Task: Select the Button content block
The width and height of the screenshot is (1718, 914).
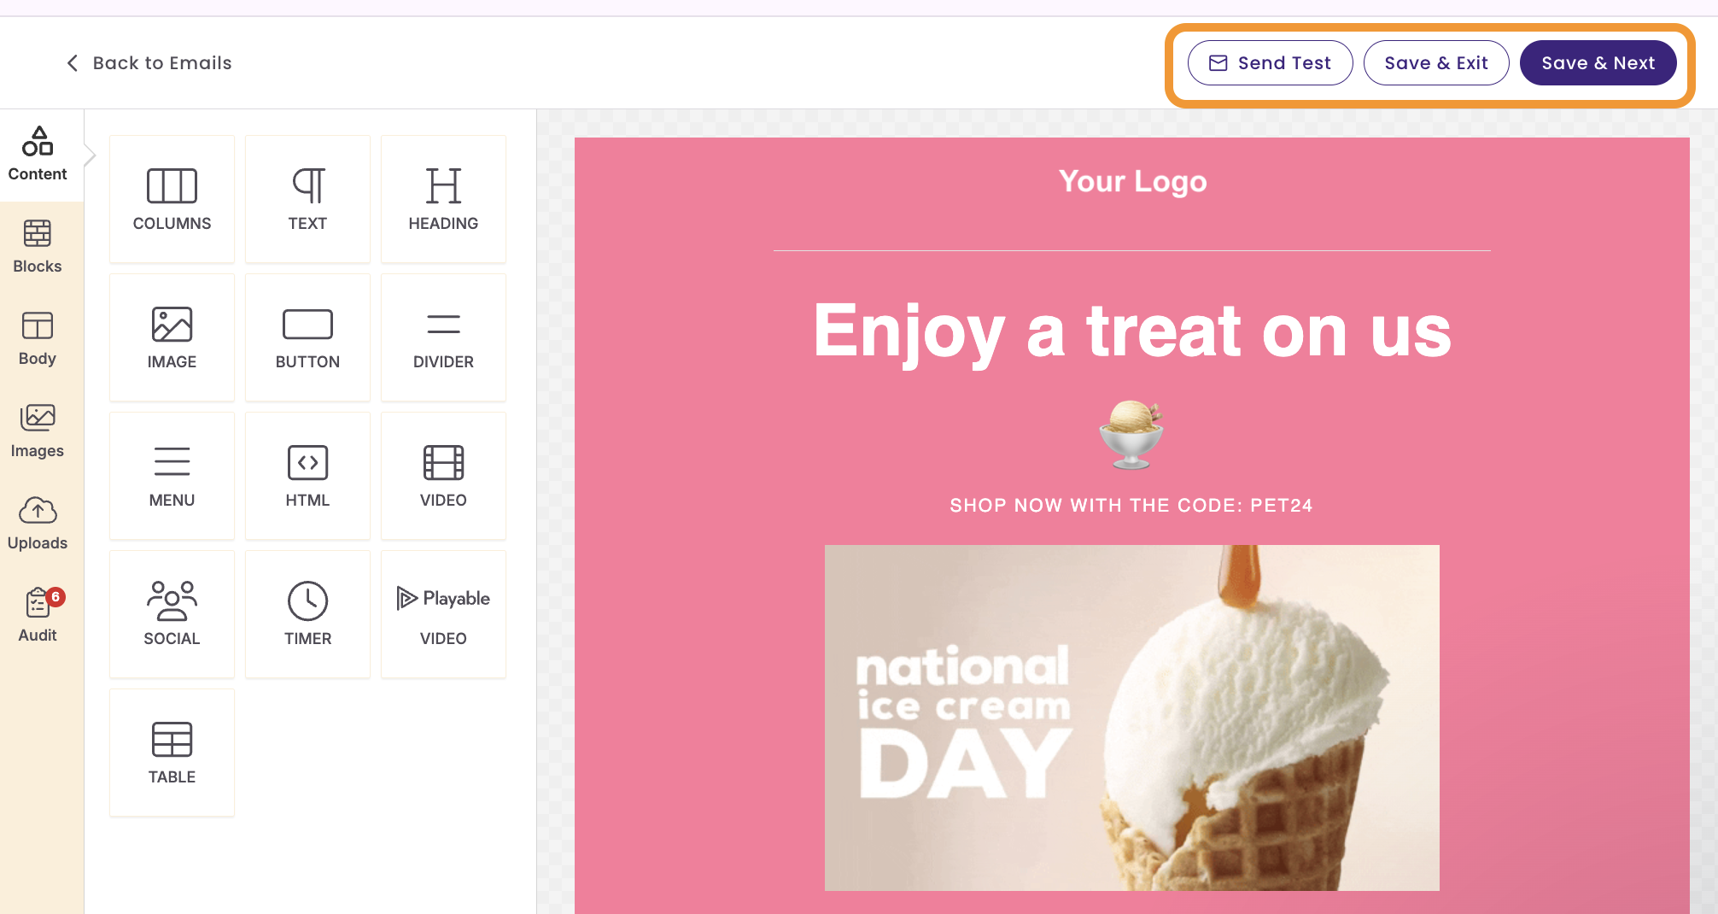Action: click(307, 337)
